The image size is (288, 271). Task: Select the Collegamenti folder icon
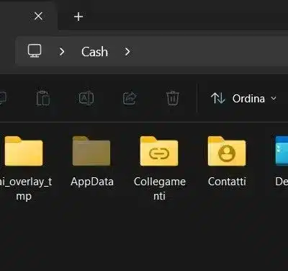pos(159,151)
